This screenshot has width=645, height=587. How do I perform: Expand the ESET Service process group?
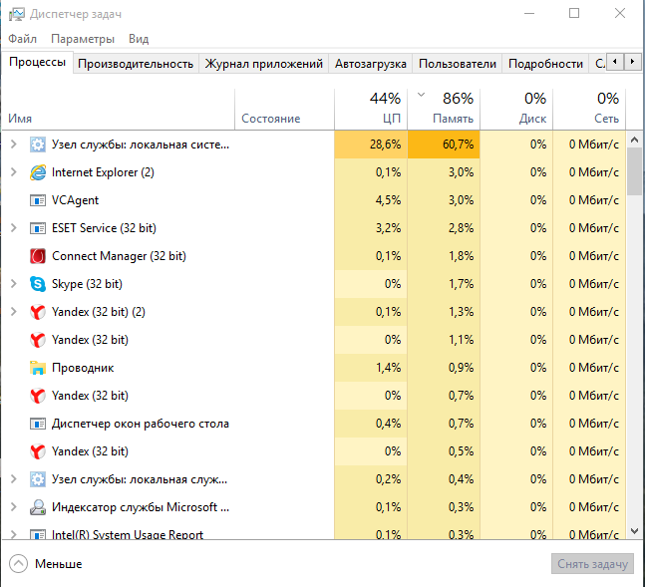[13, 228]
